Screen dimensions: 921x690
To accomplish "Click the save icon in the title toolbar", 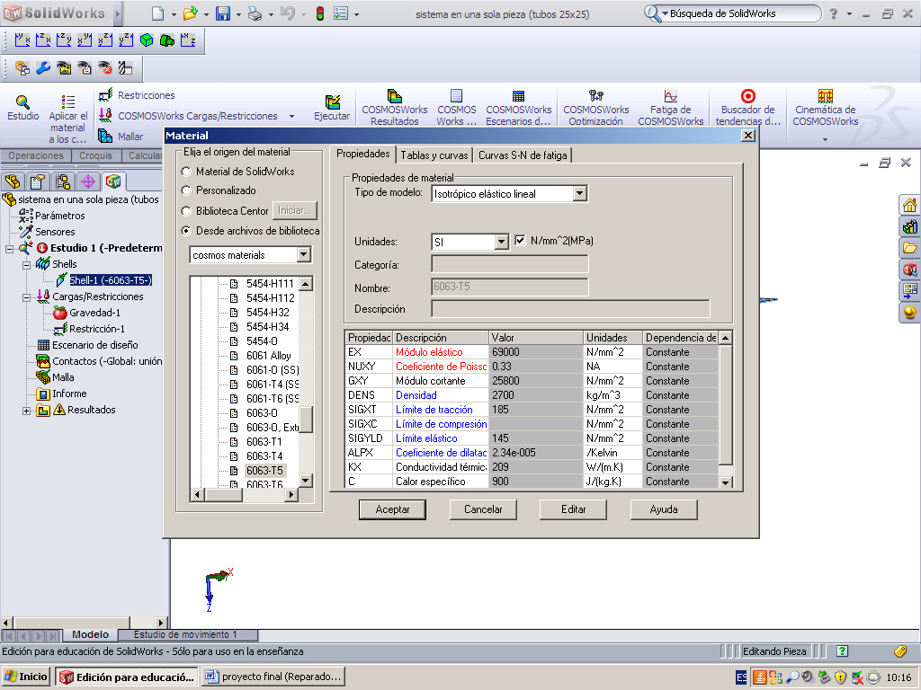I will pyautogui.click(x=222, y=14).
